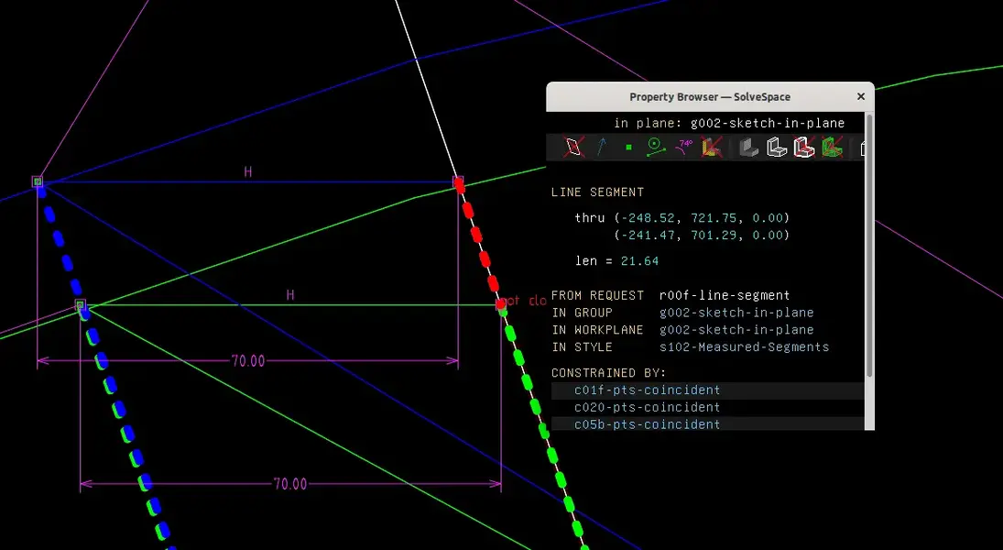Toggle workplane visibility icon
1003x550 pixels.
point(573,148)
